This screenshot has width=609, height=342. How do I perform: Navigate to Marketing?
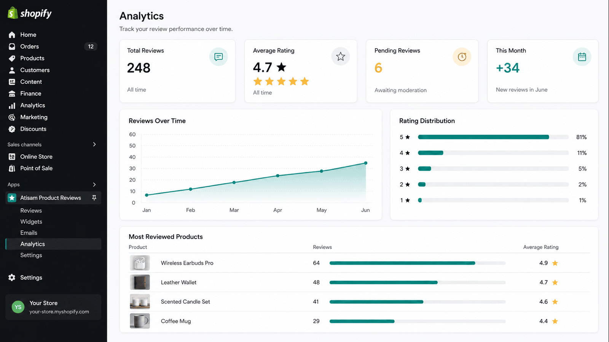(34, 117)
